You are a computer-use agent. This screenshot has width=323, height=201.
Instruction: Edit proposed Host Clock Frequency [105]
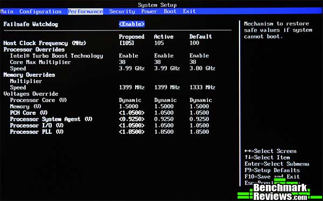(127, 43)
